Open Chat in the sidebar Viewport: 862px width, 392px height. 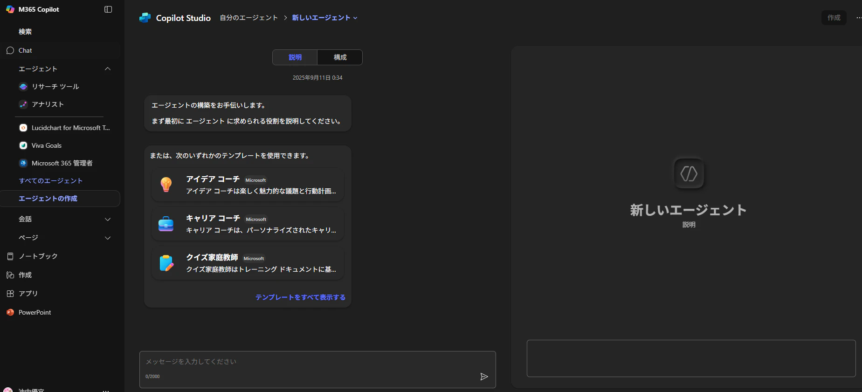(x=61, y=50)
